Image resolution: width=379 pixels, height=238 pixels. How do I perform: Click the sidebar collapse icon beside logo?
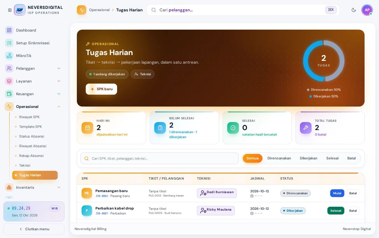(10, 10)
